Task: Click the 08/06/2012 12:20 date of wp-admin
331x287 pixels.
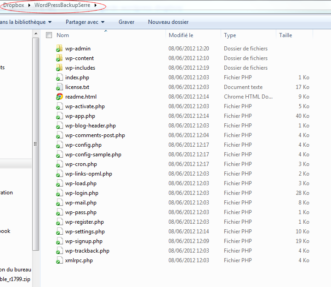Action: pos(189,49)
